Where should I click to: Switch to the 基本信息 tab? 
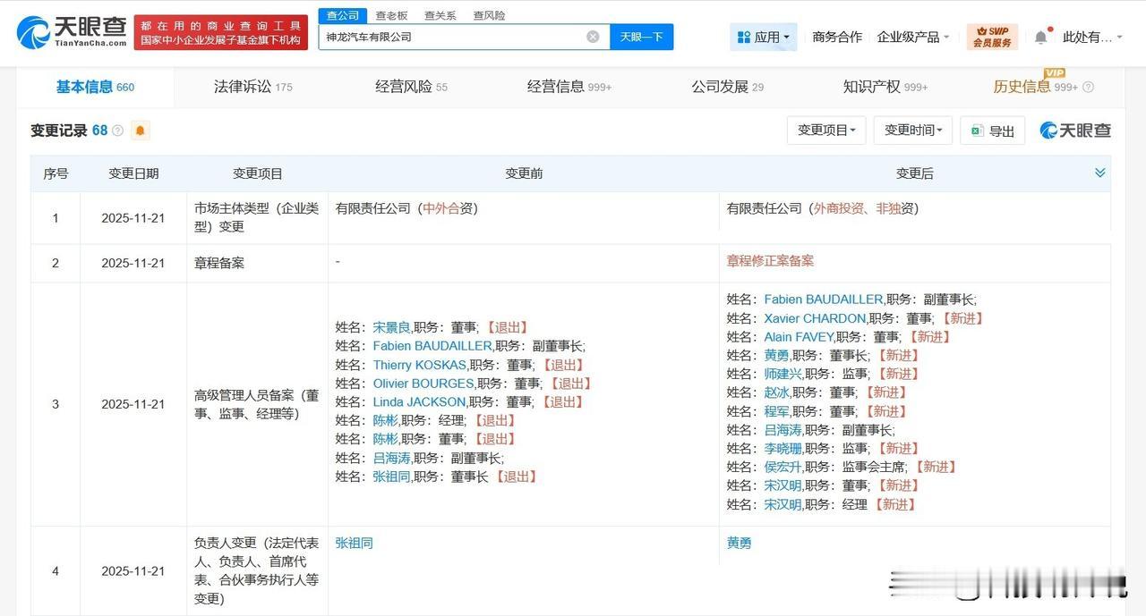point(95,87)
